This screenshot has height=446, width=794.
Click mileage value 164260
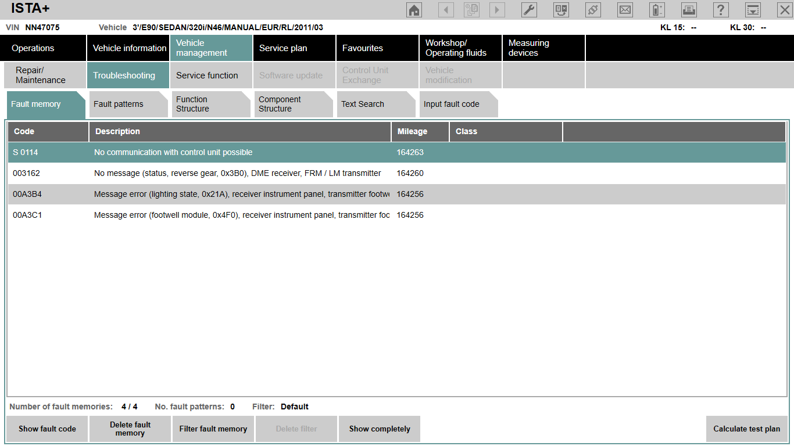coord(410,173)
